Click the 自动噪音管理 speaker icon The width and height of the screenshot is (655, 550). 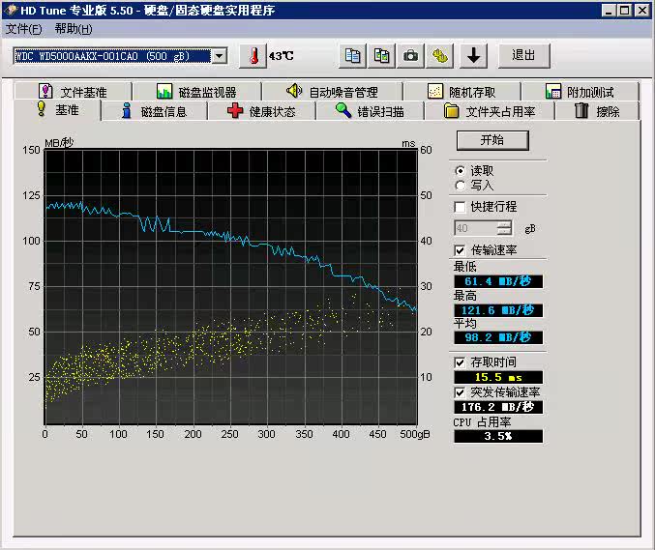(294, 91)
